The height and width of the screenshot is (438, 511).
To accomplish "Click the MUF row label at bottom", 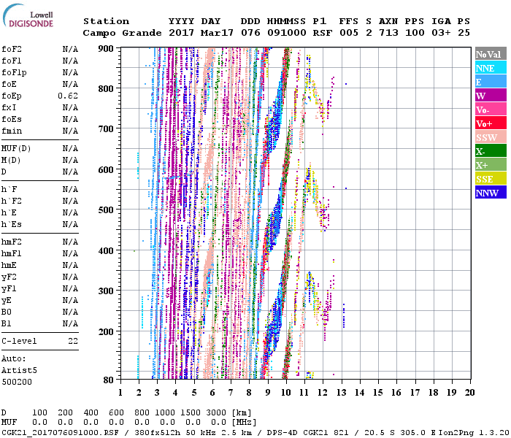I will click(x=9, y=423).
